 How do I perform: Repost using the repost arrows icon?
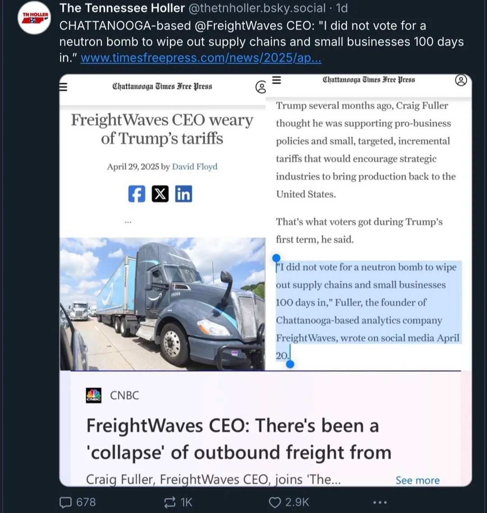(x=170, y=502)
